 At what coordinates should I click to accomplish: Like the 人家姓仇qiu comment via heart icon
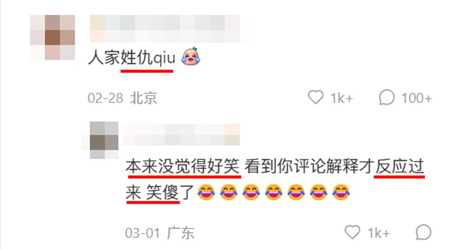click(x=315, y=97)
